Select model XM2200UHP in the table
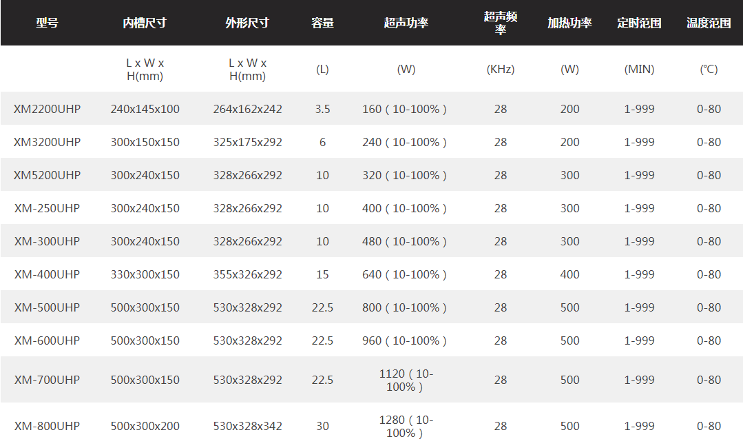 coord(47,109)
